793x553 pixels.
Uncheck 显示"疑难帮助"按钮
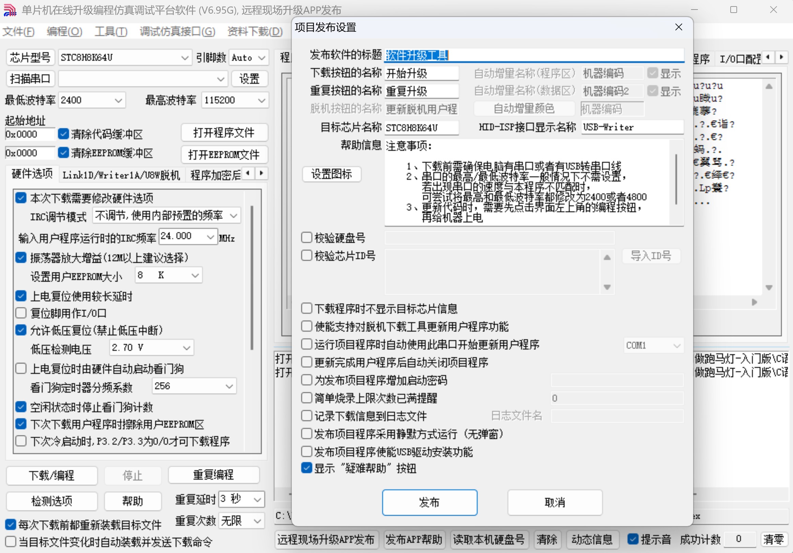coord(306,468)
